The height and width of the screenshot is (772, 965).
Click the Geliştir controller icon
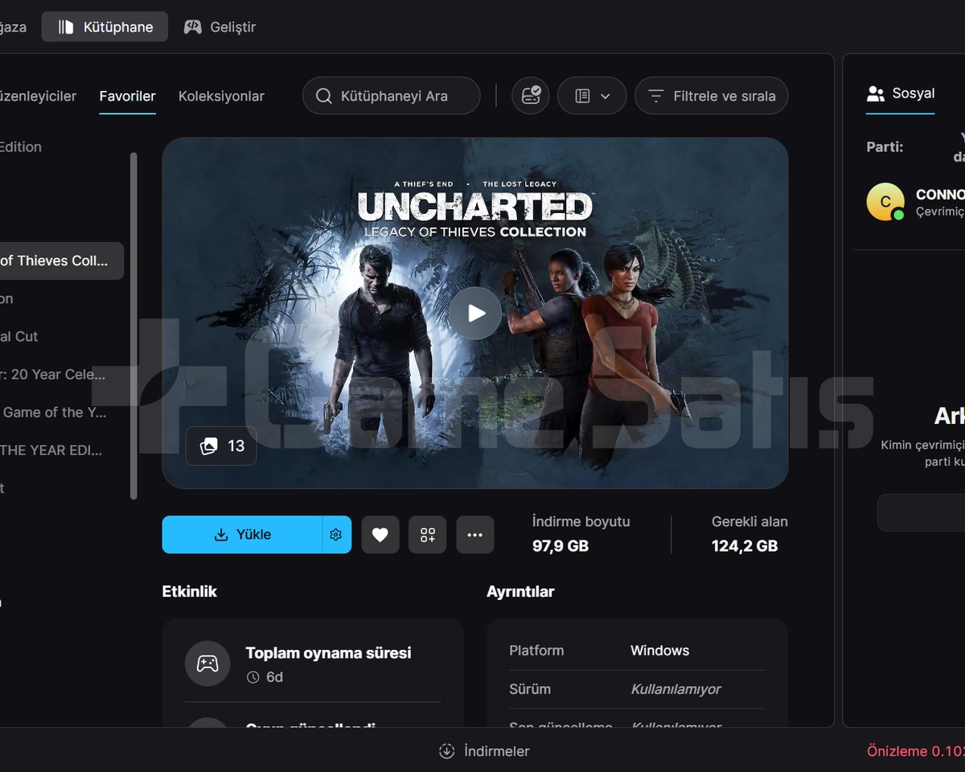click(x=193, y=27)
